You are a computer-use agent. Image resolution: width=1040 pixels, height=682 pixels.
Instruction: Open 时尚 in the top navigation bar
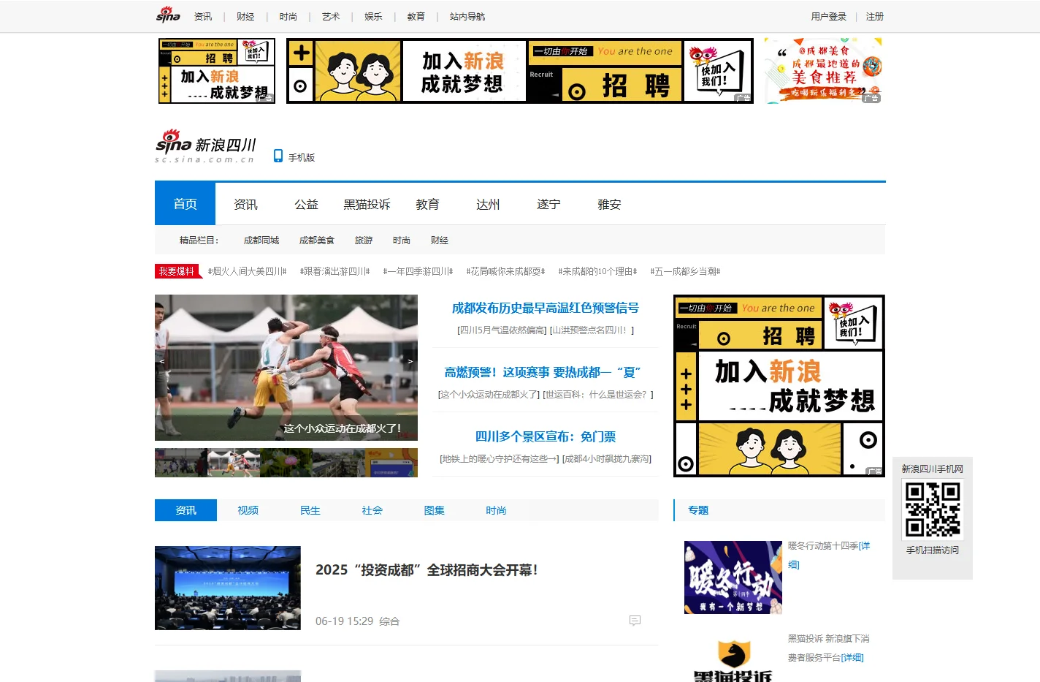pos(288,16)
